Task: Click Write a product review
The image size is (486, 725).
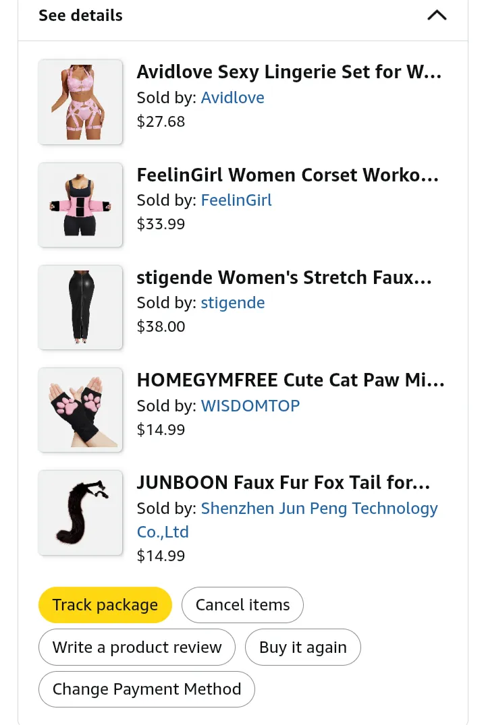Action: 137,647
